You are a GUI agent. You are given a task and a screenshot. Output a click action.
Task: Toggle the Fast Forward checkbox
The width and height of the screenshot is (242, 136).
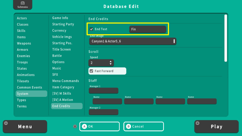(91, 71)
